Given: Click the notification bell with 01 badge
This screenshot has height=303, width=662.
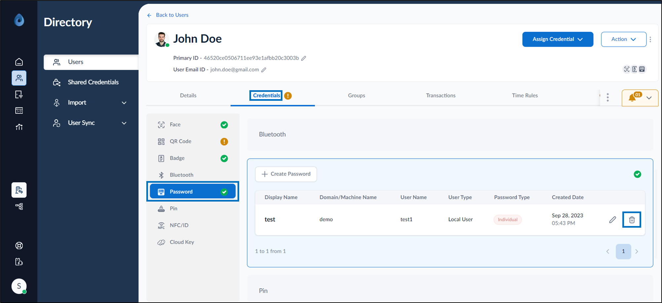Looking at the screenshot, I should pos(632,97).
